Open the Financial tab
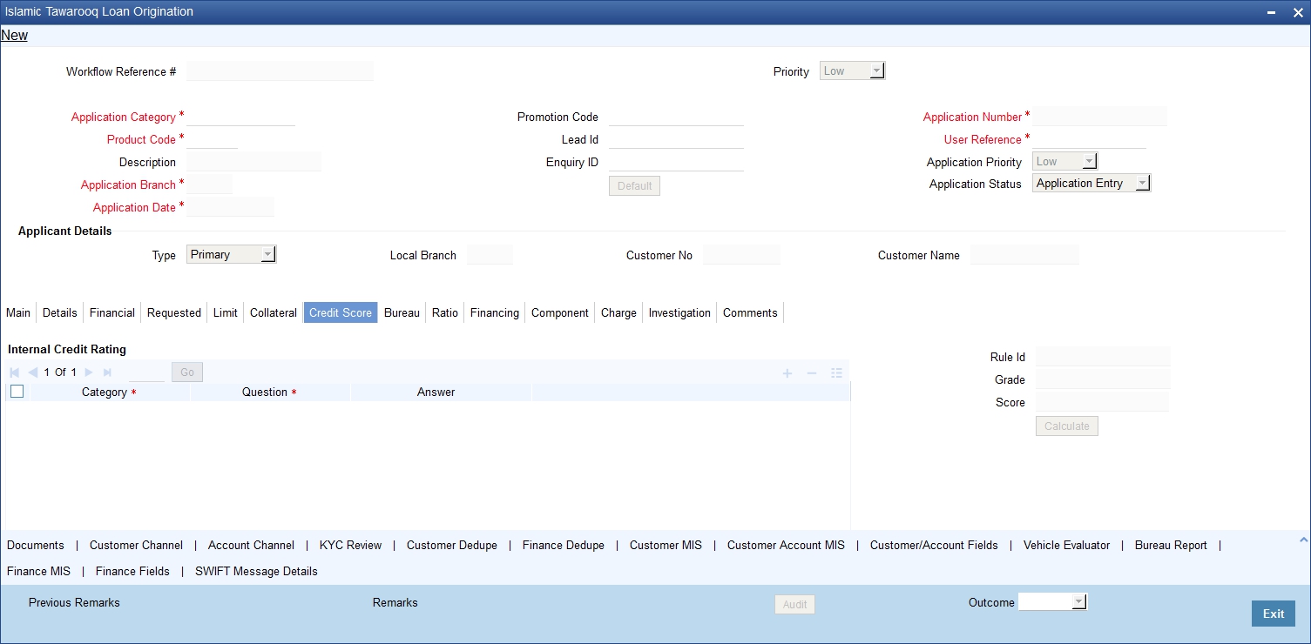This screenshot has height=644, width=1311. tap(112, 312)
